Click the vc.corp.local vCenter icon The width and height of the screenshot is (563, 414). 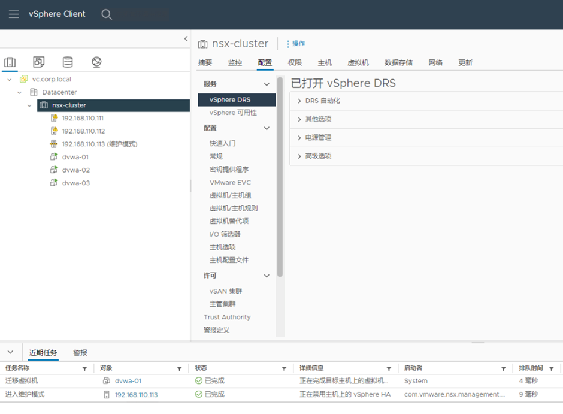coord(24,79)
